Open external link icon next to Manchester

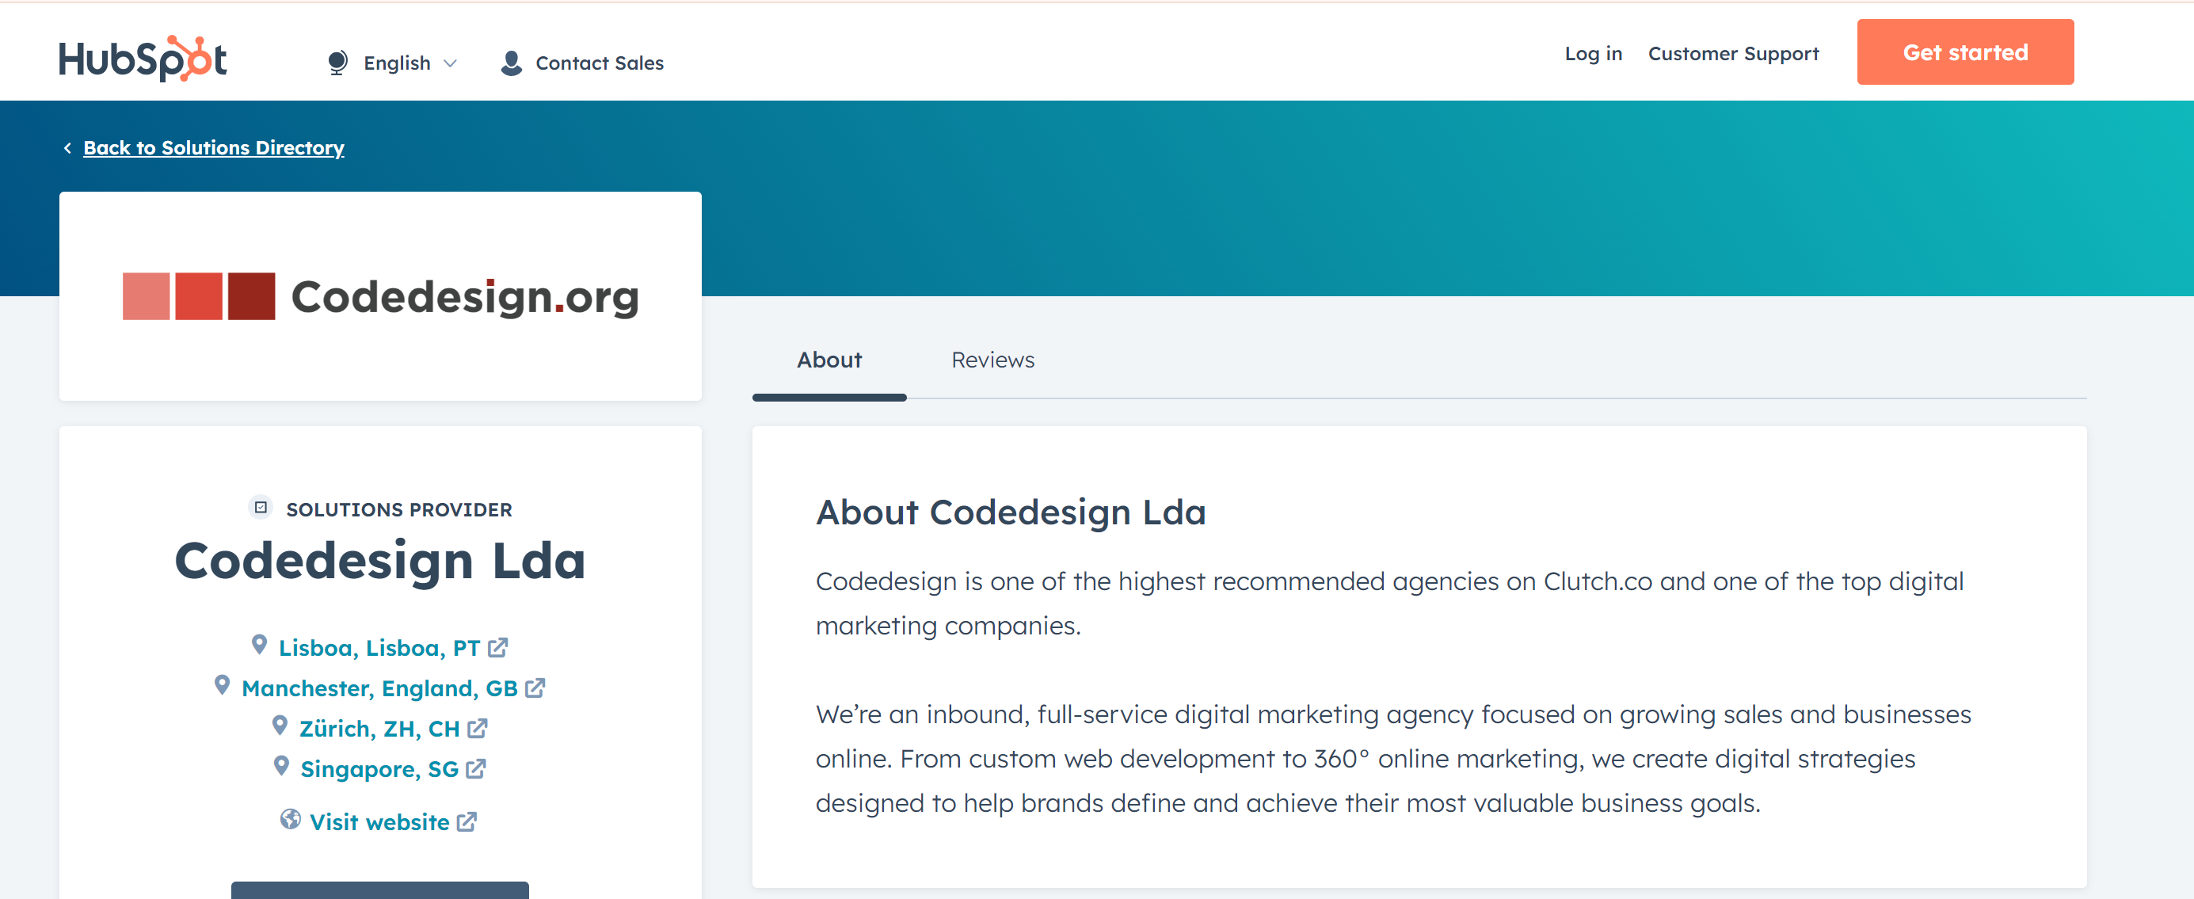click(535, 688)
